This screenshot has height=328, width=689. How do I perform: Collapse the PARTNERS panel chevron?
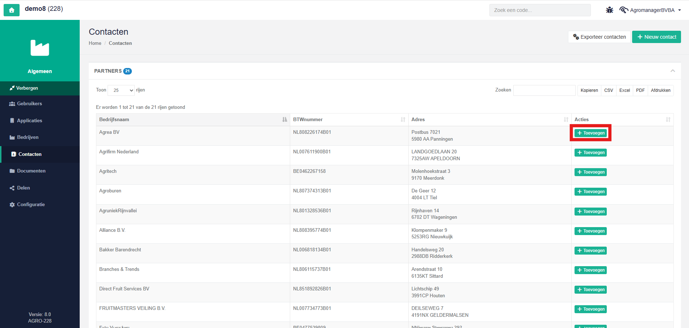click(x=673, y=71)
